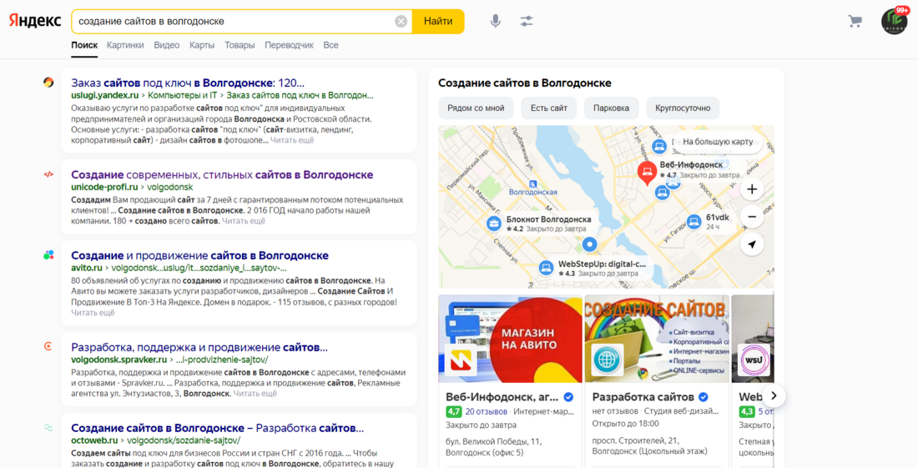Apply the 'Парковка' filter
The height and width of the screenshot is (468, 918).
(x=611, y=108)
